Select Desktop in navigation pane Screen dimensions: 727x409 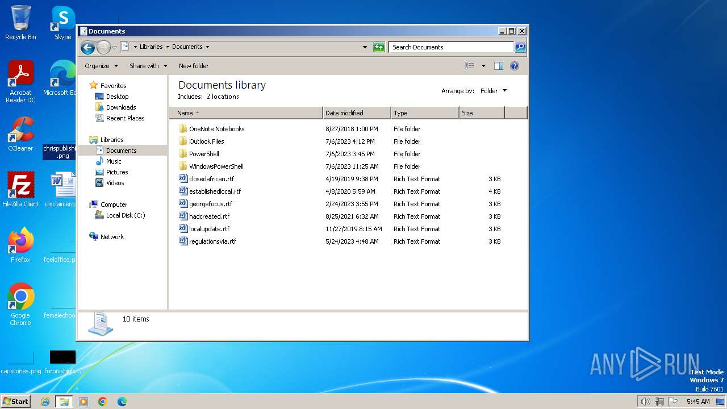[x=117, y=97]
